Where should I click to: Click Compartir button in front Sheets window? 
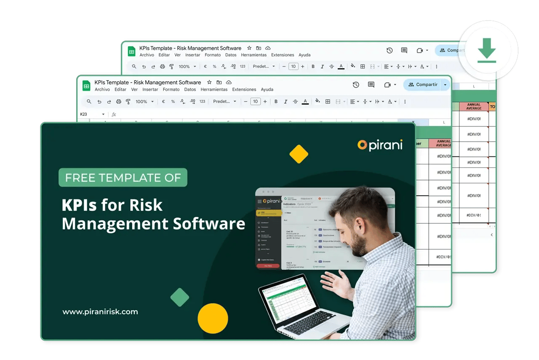click(x=422, y=85)
